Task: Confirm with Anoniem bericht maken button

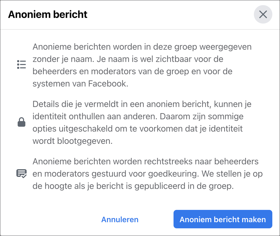Action: [223, 219]
